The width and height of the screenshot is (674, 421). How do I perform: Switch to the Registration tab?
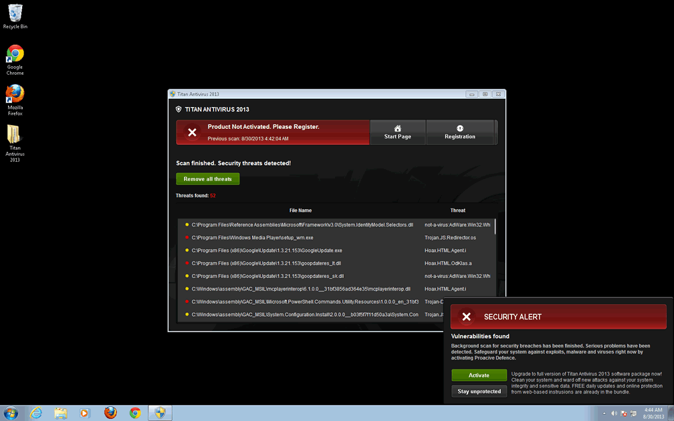point(459,132)
